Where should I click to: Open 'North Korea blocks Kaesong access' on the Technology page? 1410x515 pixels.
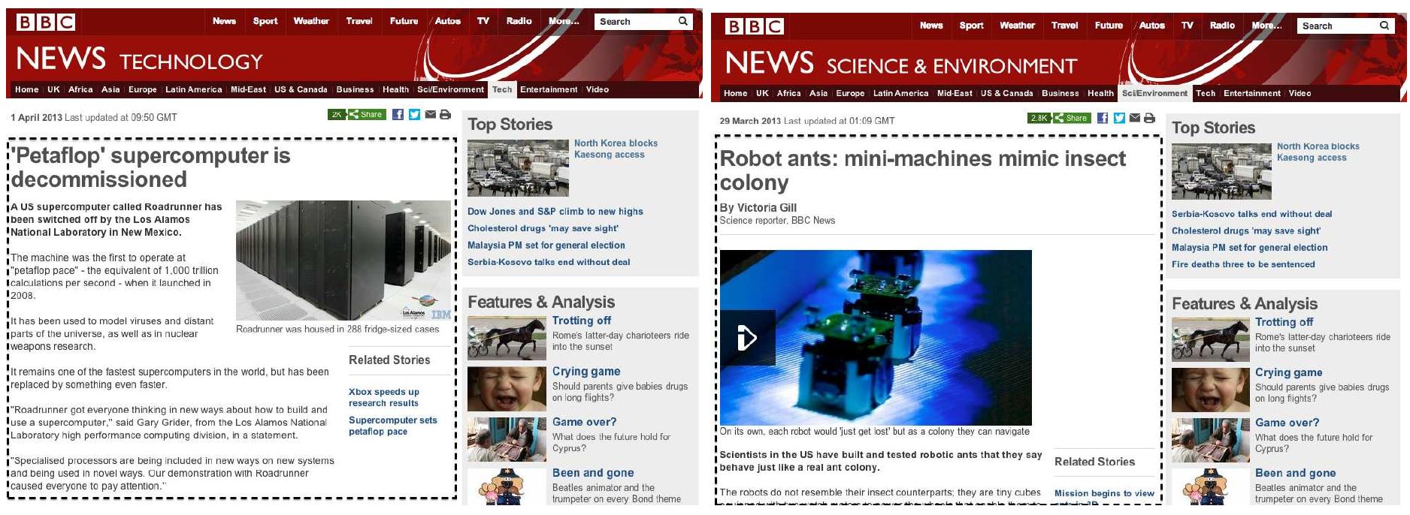coord(616,149)
